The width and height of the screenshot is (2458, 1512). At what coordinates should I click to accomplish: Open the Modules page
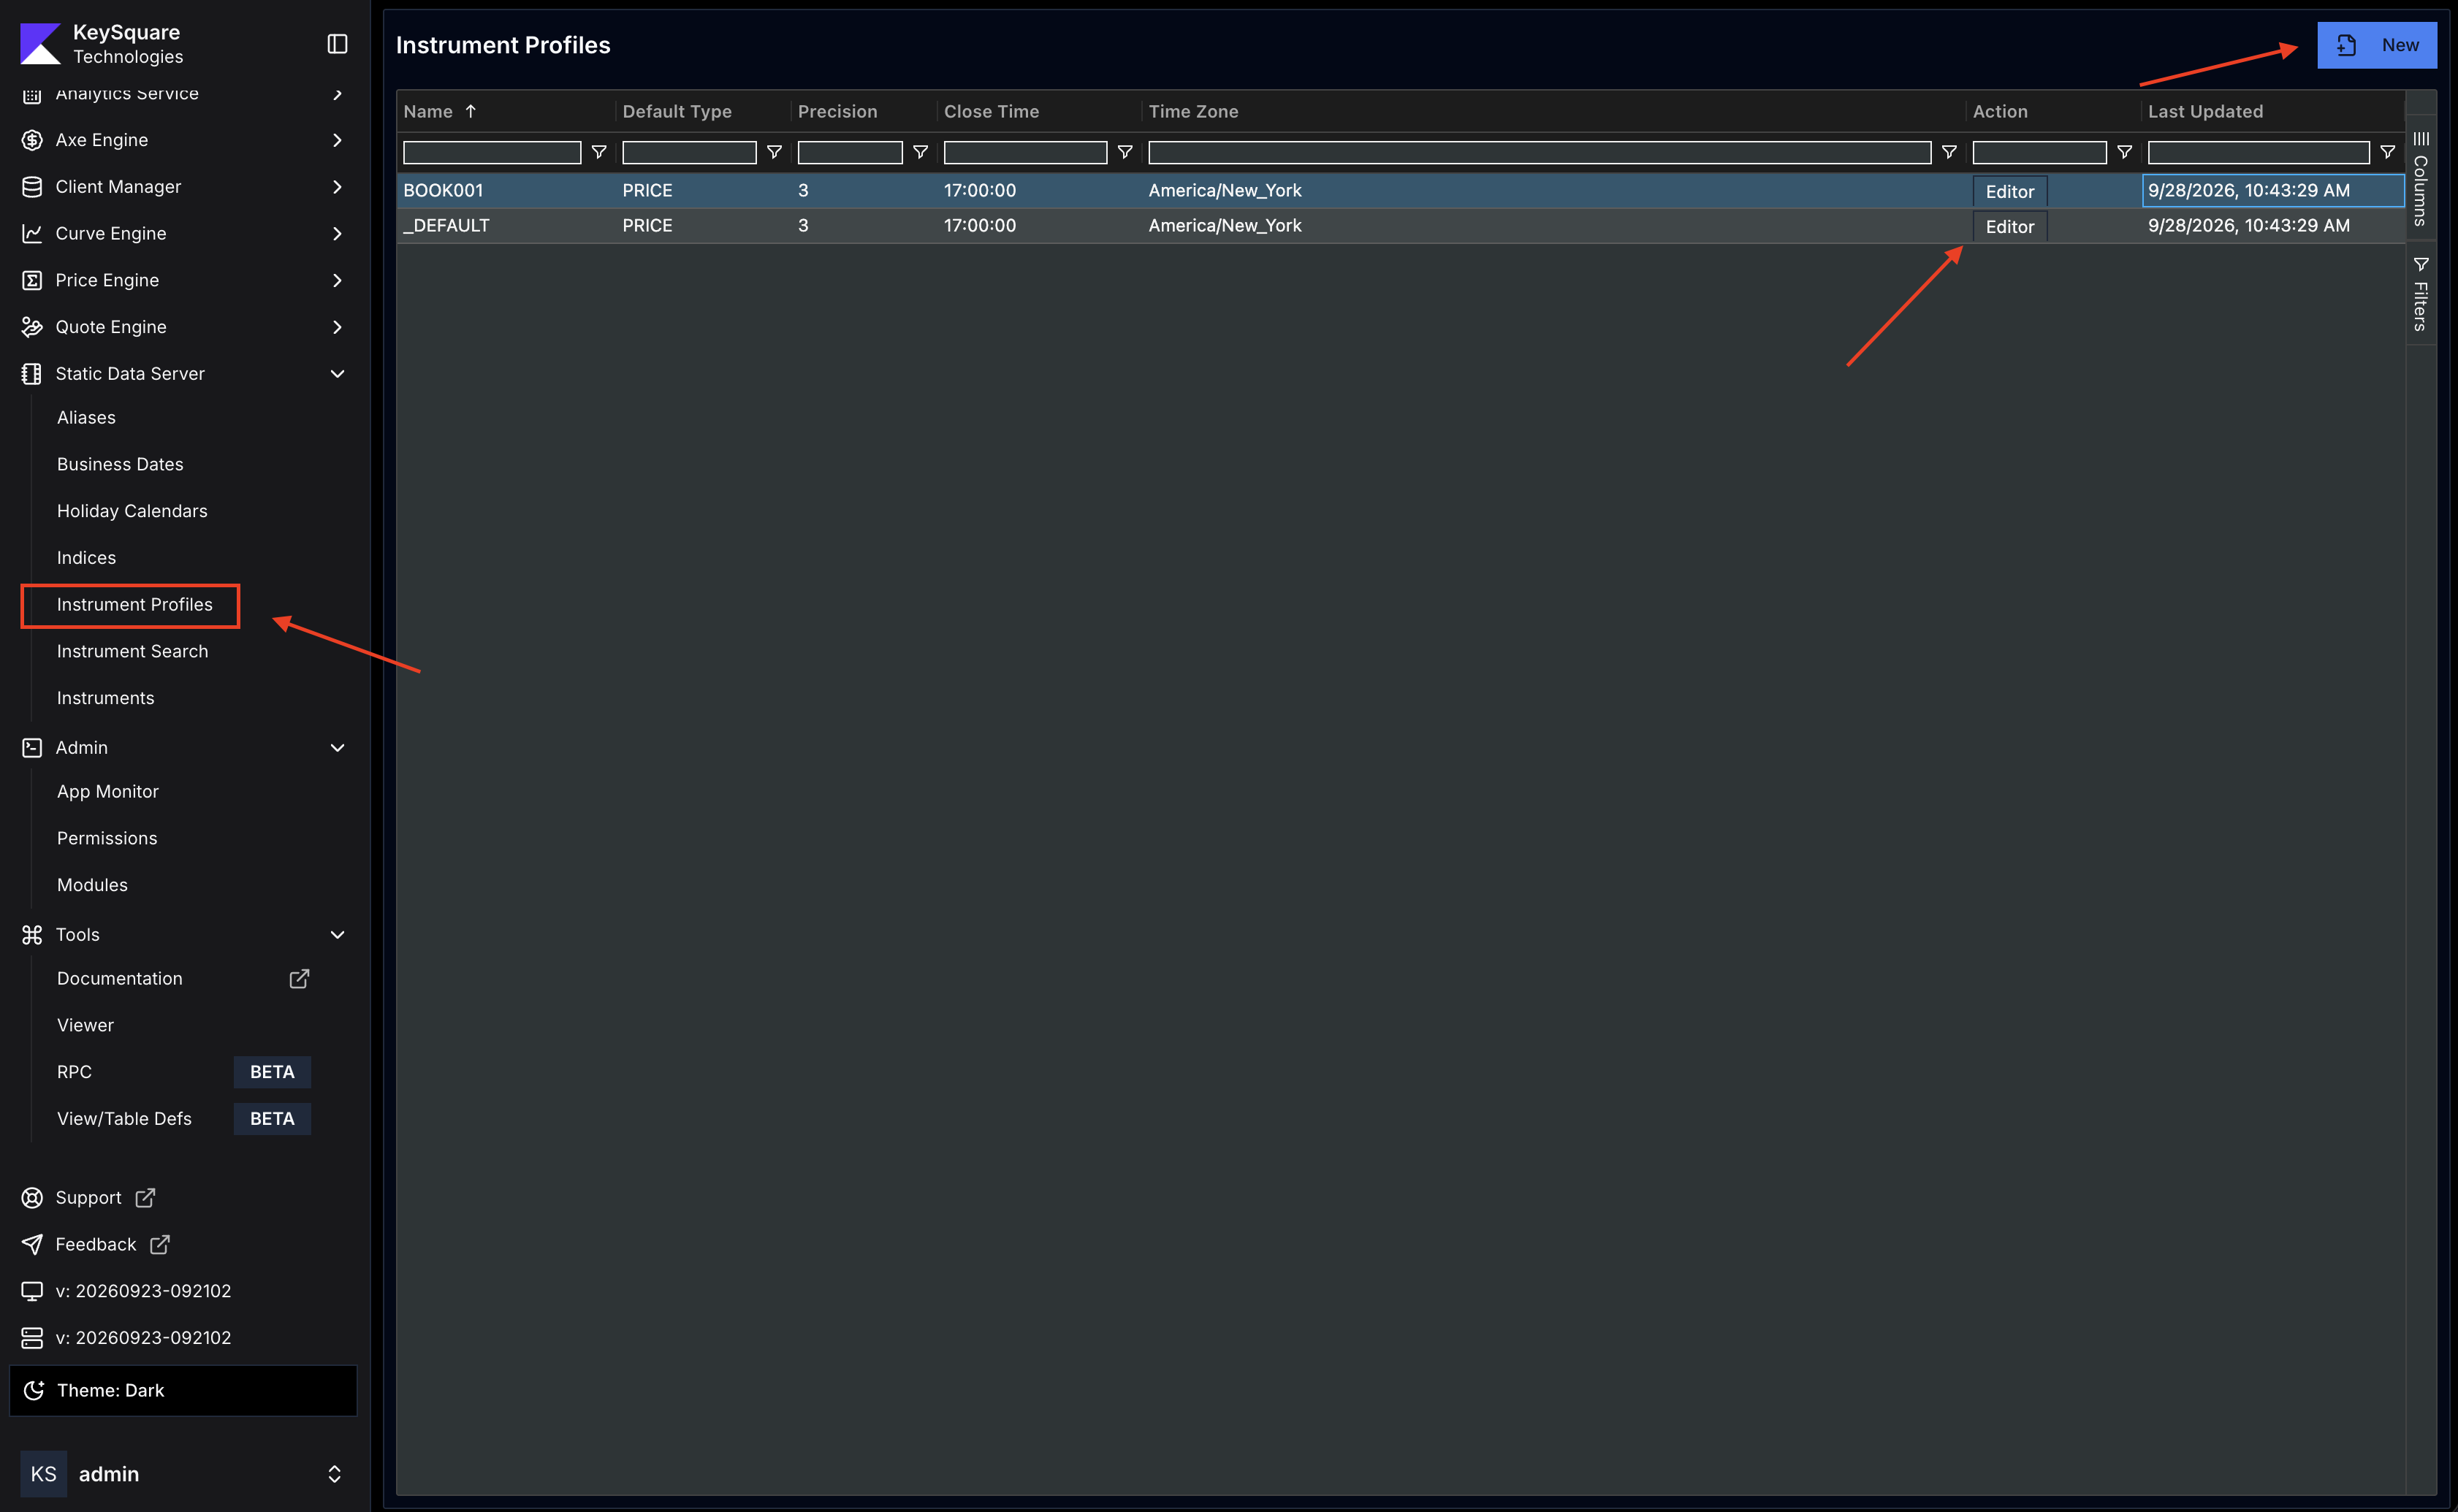pyautogui.click(x=92, y=885)
